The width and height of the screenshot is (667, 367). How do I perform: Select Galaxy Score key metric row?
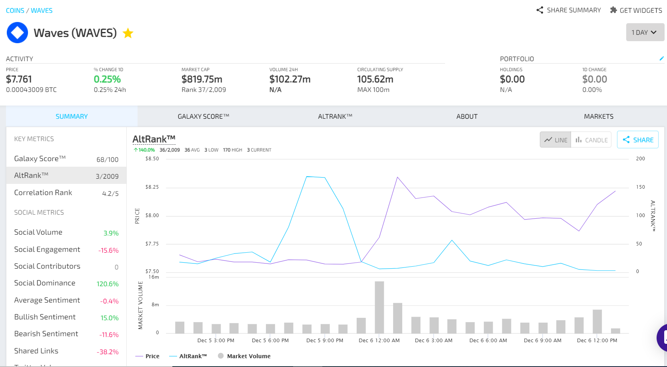66,159
